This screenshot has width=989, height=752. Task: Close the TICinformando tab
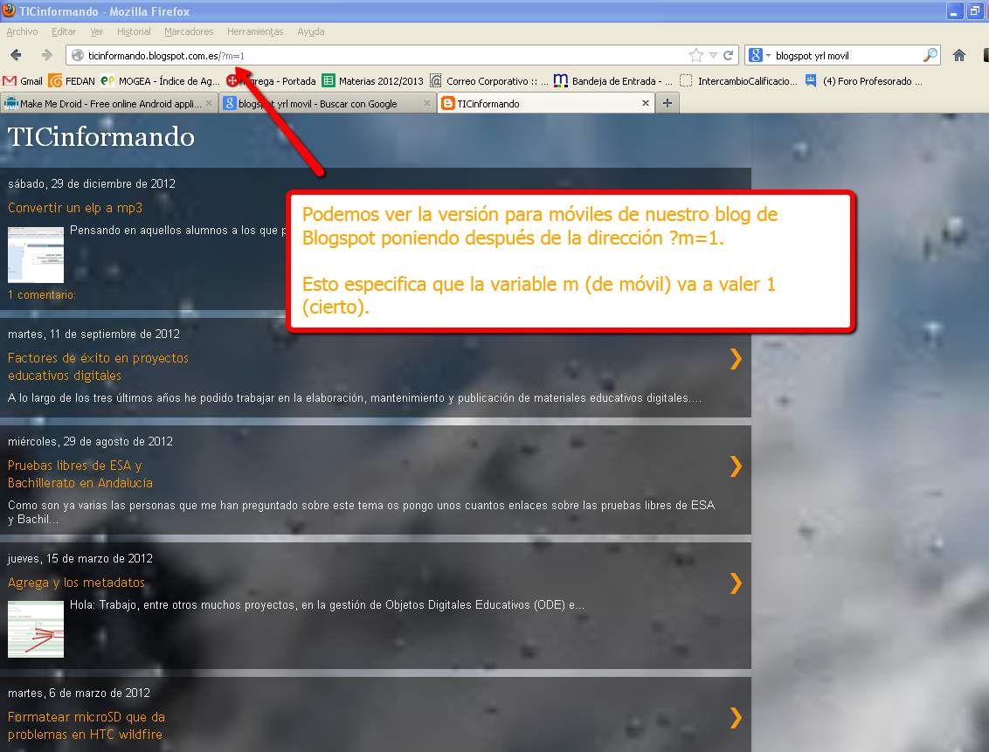(x=646, y=103)
